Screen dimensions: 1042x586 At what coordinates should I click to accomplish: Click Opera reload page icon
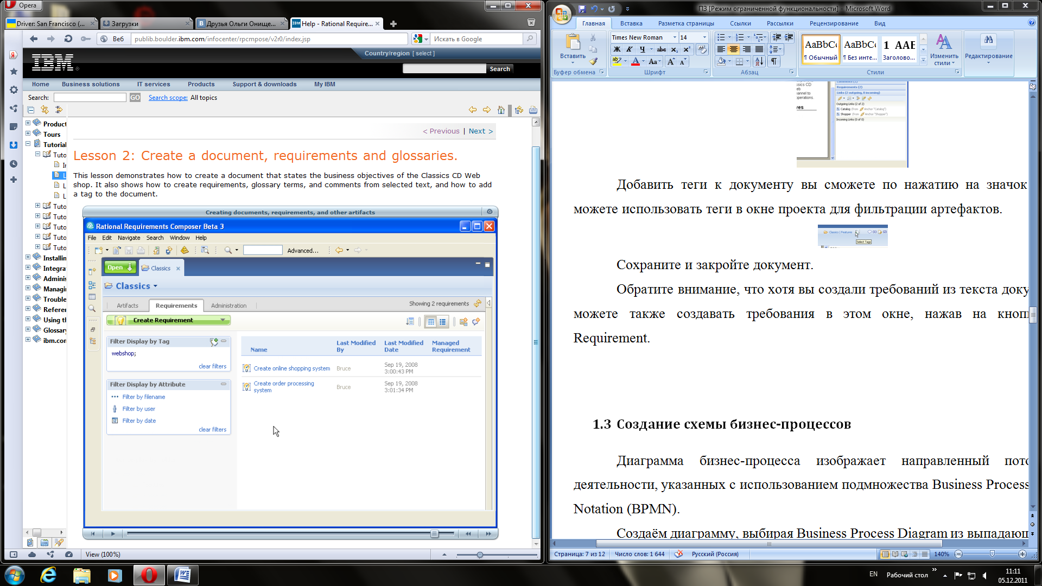[68, 39]
